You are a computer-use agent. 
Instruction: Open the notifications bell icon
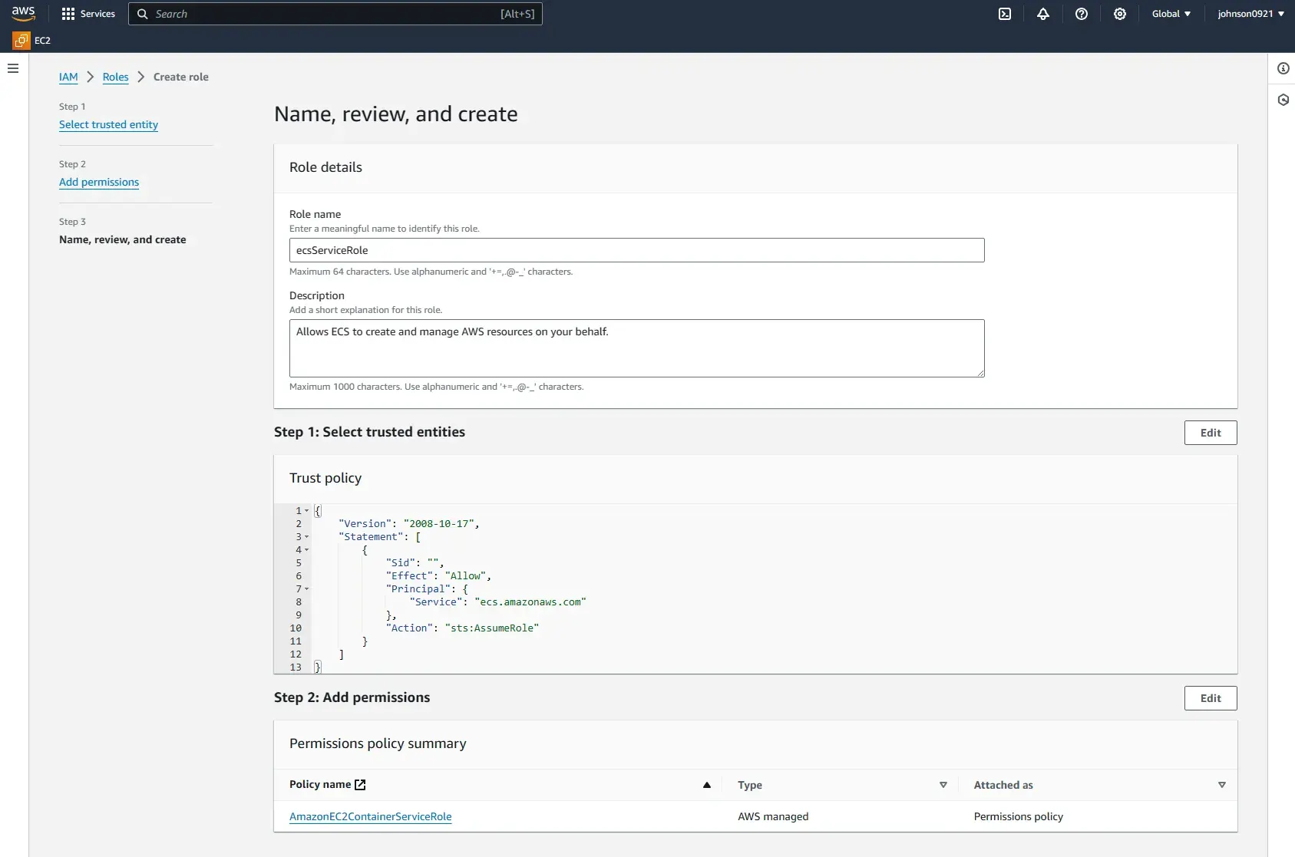[1042, 14]
